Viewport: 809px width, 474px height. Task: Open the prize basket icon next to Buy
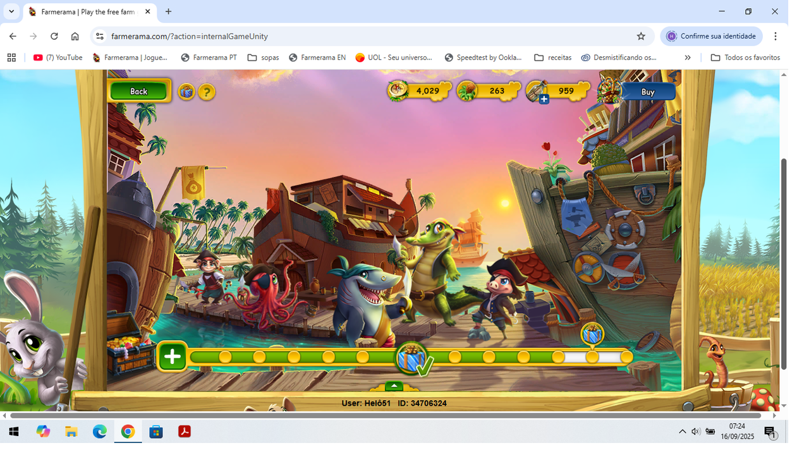click(x=609, y=91)
